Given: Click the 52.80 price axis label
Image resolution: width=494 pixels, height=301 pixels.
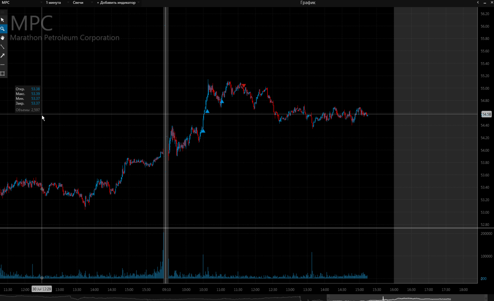Looking at the screenshot, I should point(485,224).
